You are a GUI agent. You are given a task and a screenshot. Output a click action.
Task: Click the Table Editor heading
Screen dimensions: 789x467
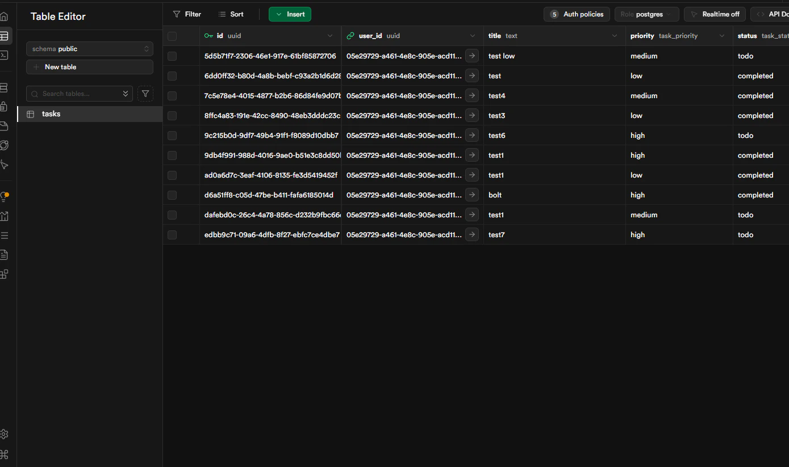[x=58, y=16]
